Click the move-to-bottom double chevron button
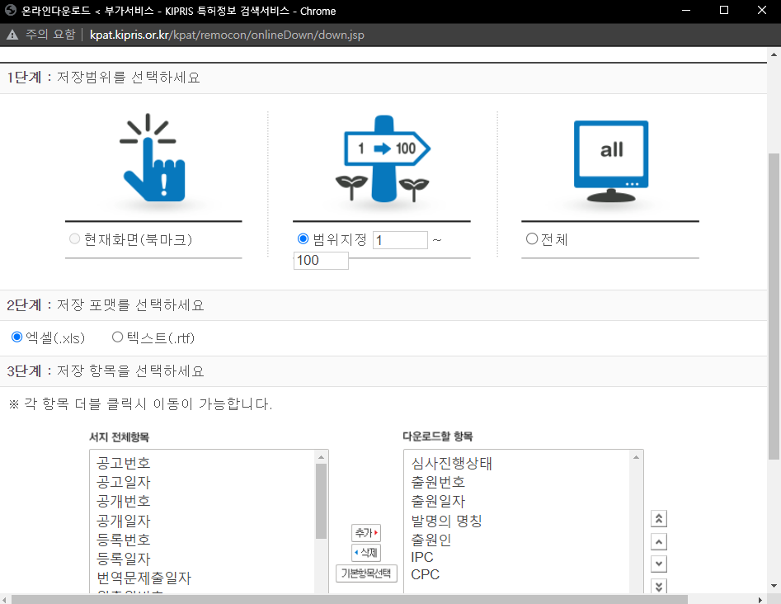Image resolution: width=781 pixels, height=604 pixels. [658, 586]
